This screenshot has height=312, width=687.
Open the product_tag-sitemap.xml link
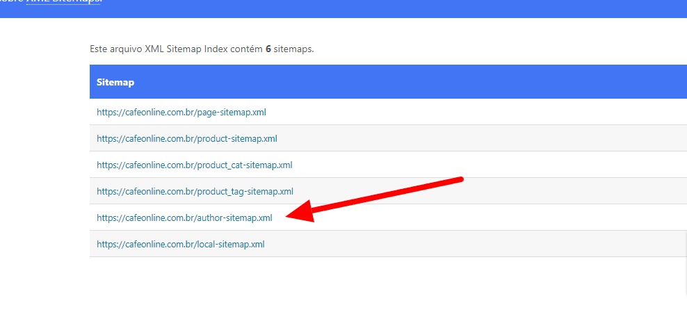(x=195, y=191)
